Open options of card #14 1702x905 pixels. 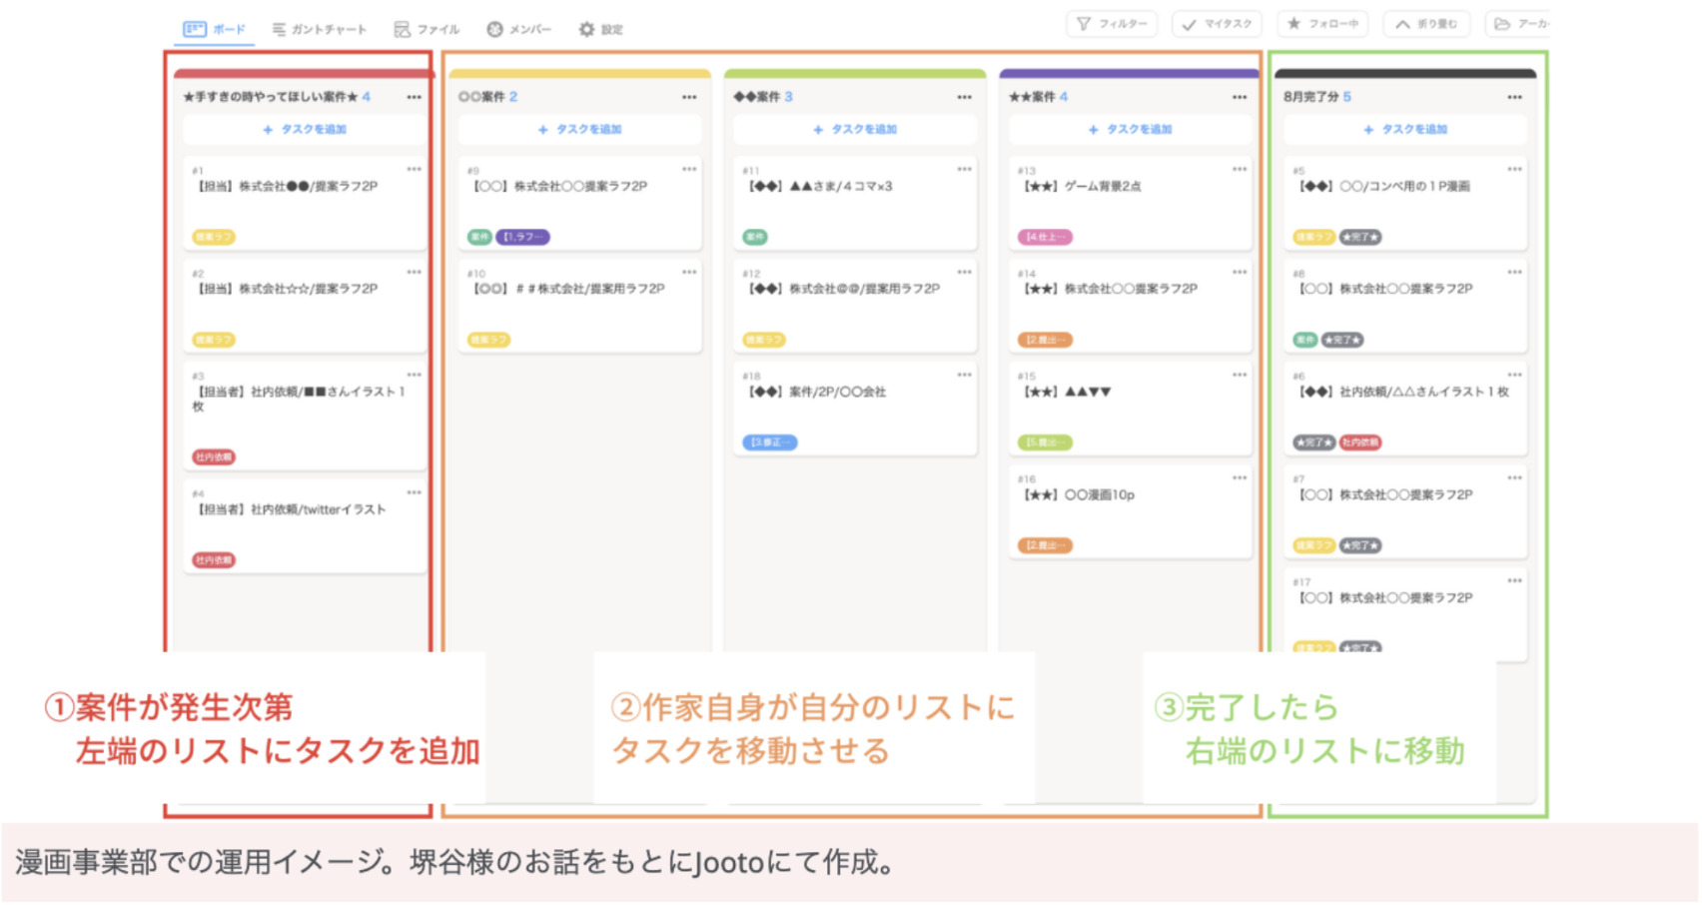pos(1240,272)
